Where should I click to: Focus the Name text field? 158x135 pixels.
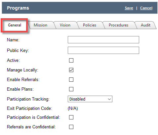click(103, 40)
